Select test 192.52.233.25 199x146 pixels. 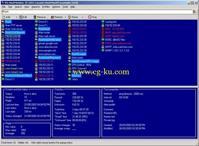(x=79, y=22)
